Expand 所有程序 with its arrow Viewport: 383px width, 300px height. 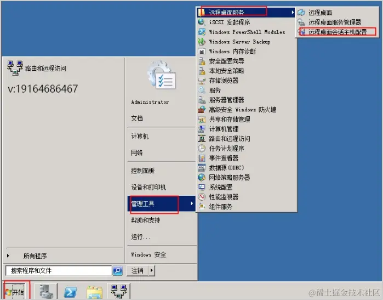(8, 256)
